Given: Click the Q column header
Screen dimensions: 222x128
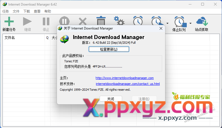Looking at the screenshot, I should coord(47,38).
